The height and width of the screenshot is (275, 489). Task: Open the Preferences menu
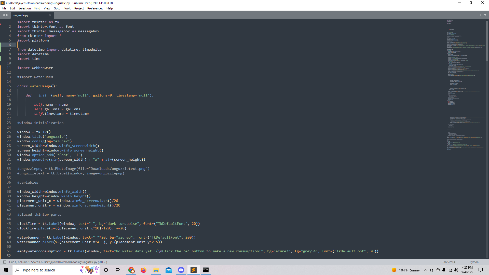pos(95,8)
